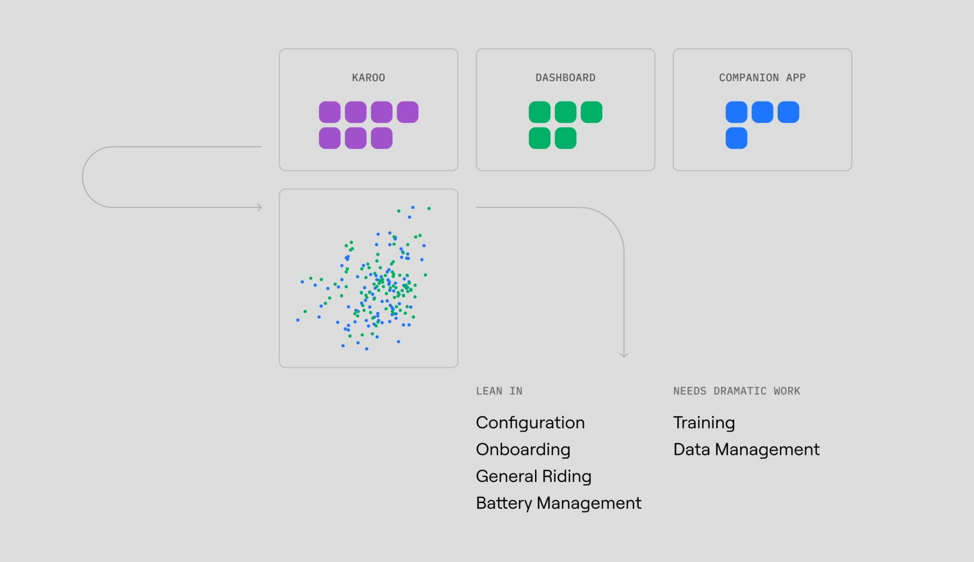Select the NEEDS DRAMATIC WORK heading
Image resolution: width=974 pixels, height=562 pixels.
click(737, 391)
